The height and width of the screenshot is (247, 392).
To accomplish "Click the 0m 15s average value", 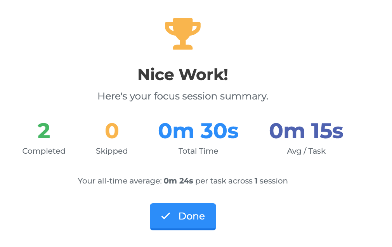I will click(x=306, y=131).
